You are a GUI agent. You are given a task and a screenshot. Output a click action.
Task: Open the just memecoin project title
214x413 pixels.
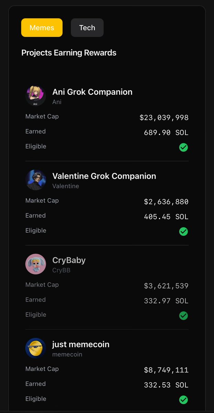[81, 344]
